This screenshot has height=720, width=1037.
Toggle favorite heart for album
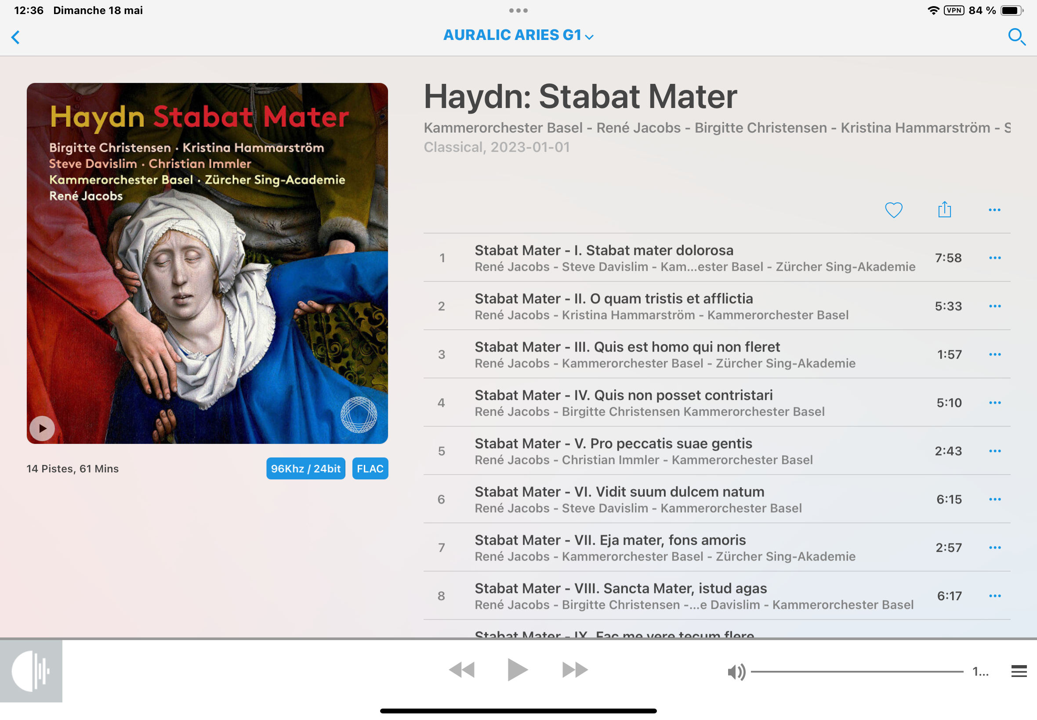[893, 210]
